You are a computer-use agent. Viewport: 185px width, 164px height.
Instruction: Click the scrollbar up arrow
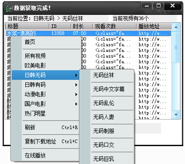point(176,27)
